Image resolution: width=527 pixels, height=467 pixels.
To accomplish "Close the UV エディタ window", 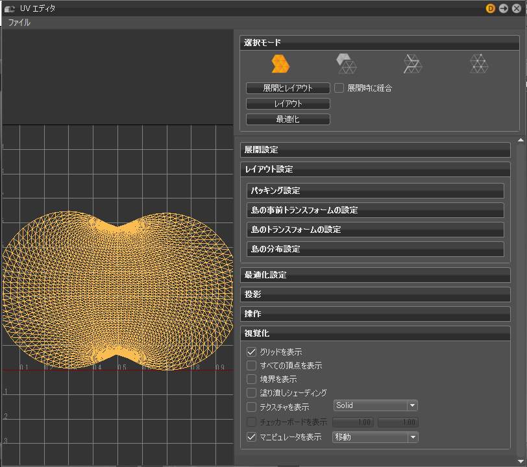I will coord(517,8).
